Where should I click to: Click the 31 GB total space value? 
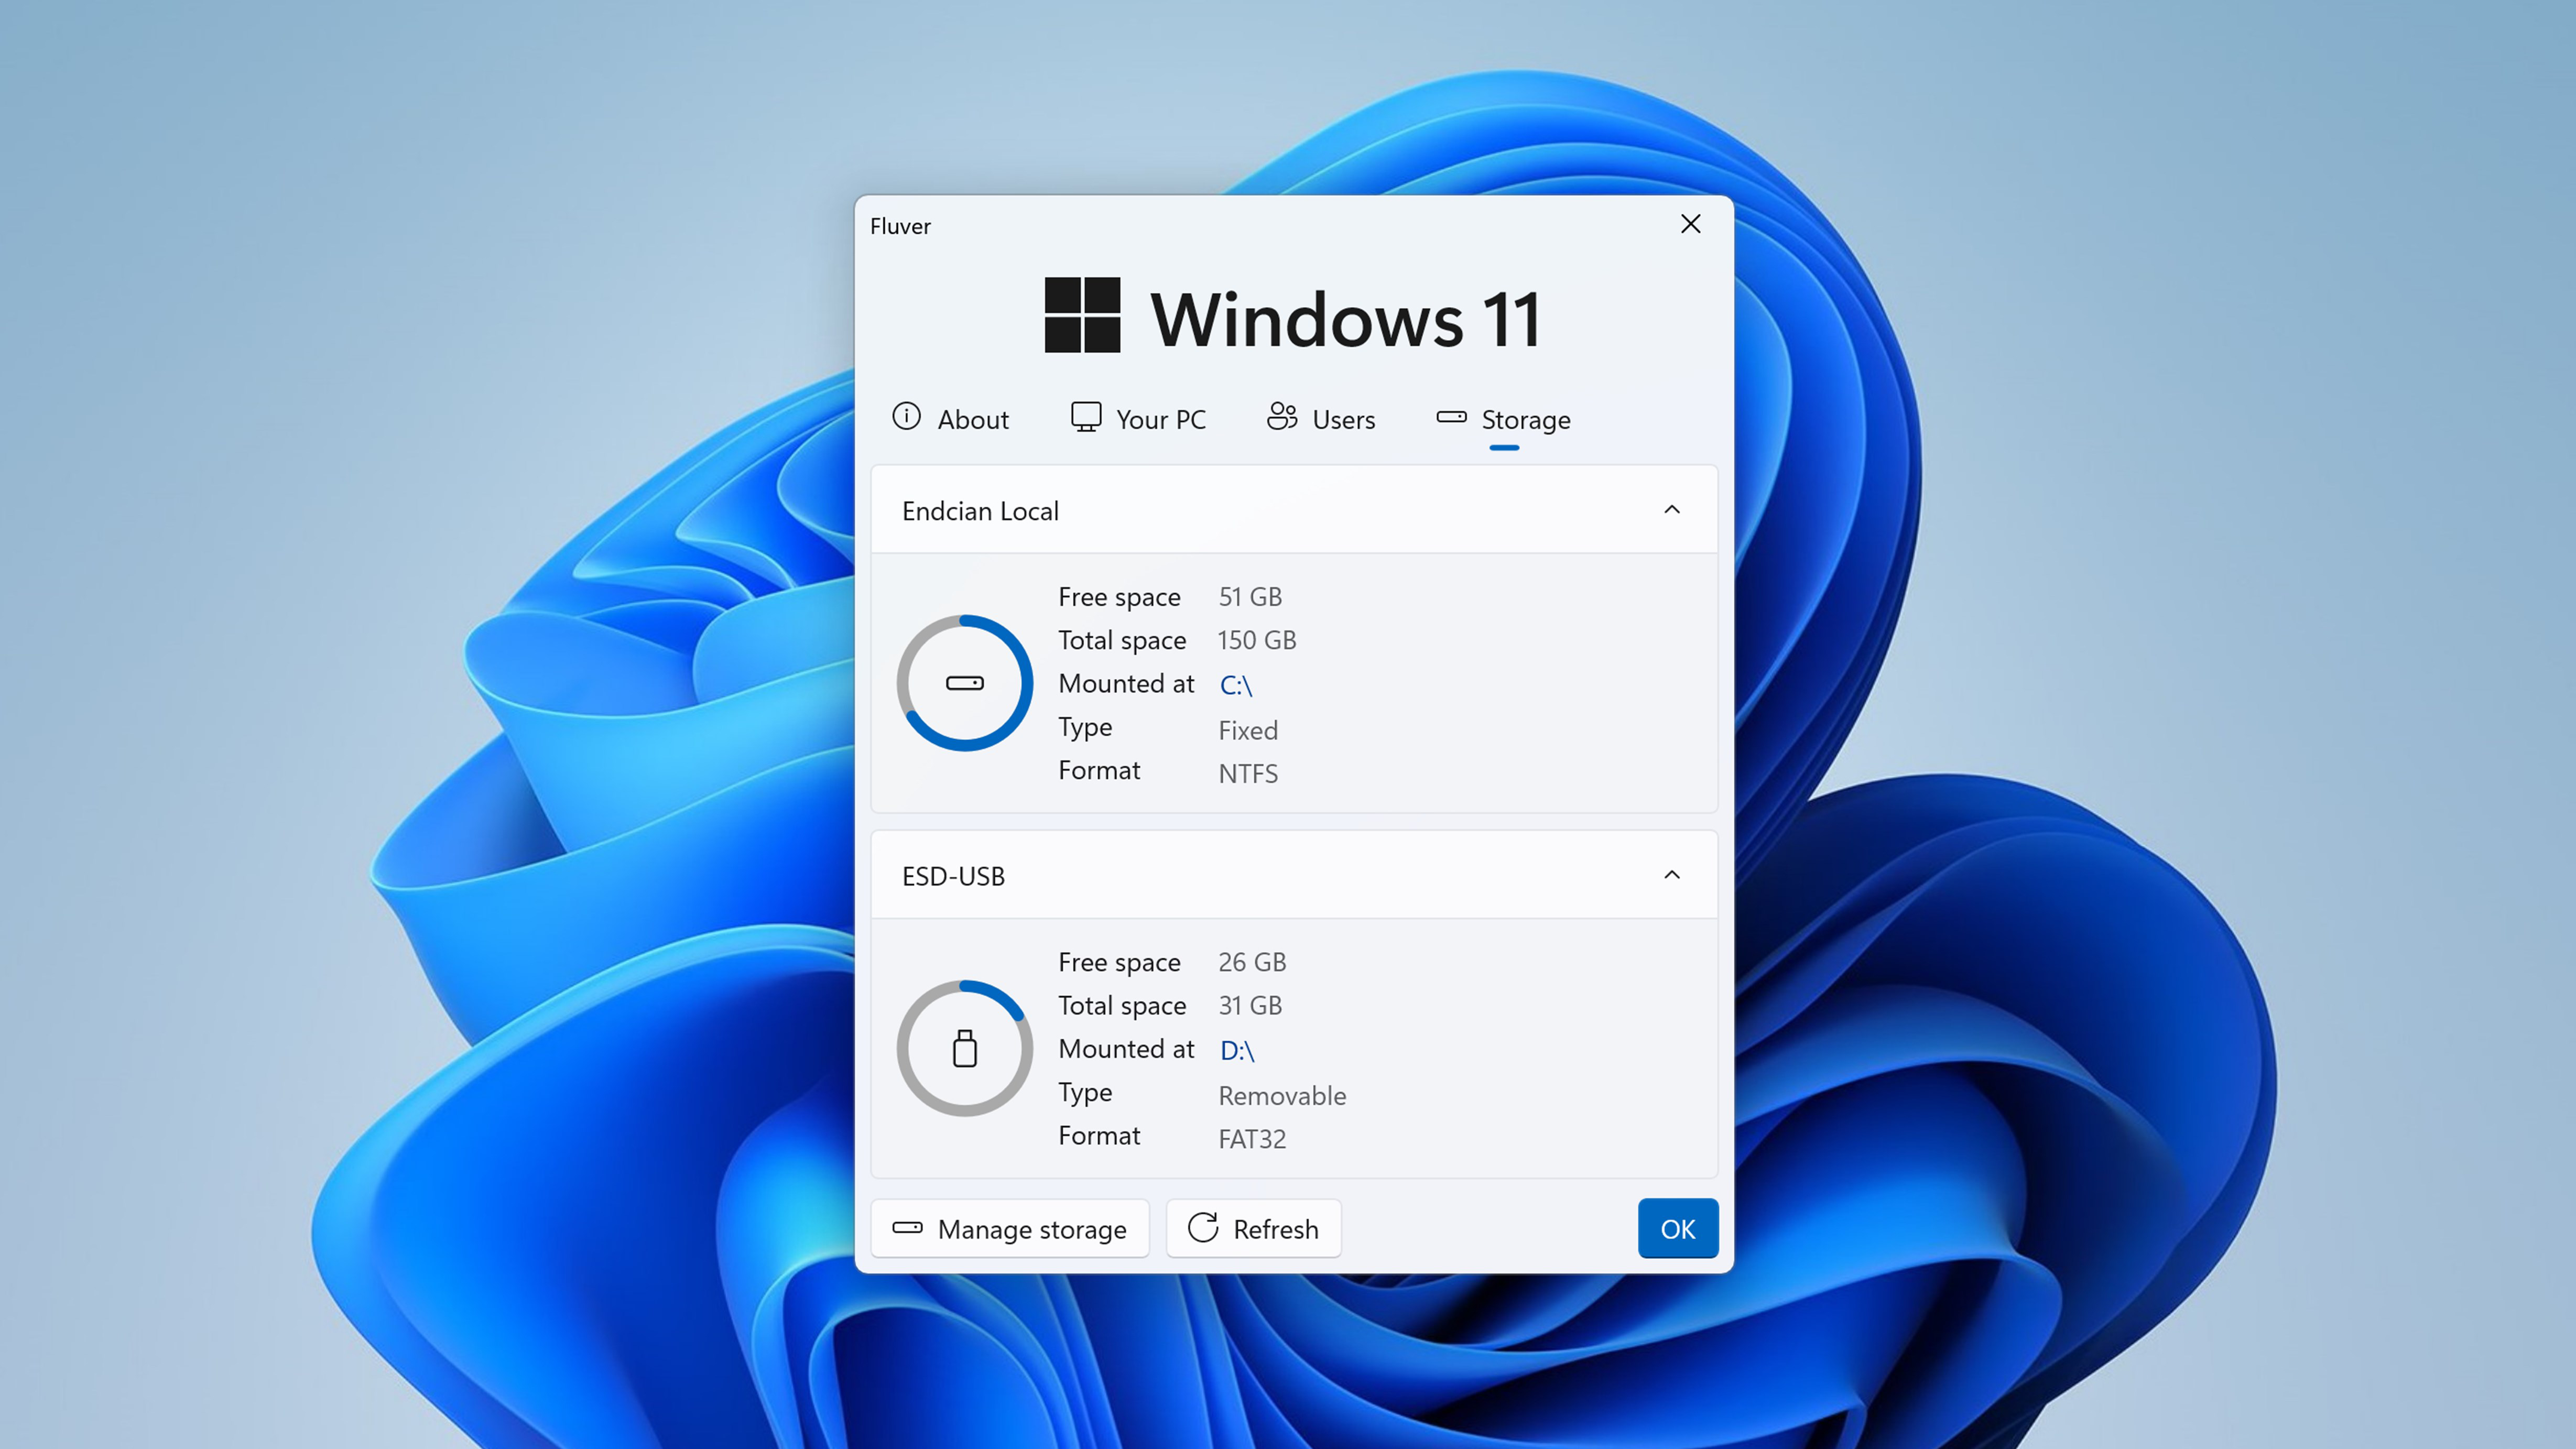point(1250,1005)
